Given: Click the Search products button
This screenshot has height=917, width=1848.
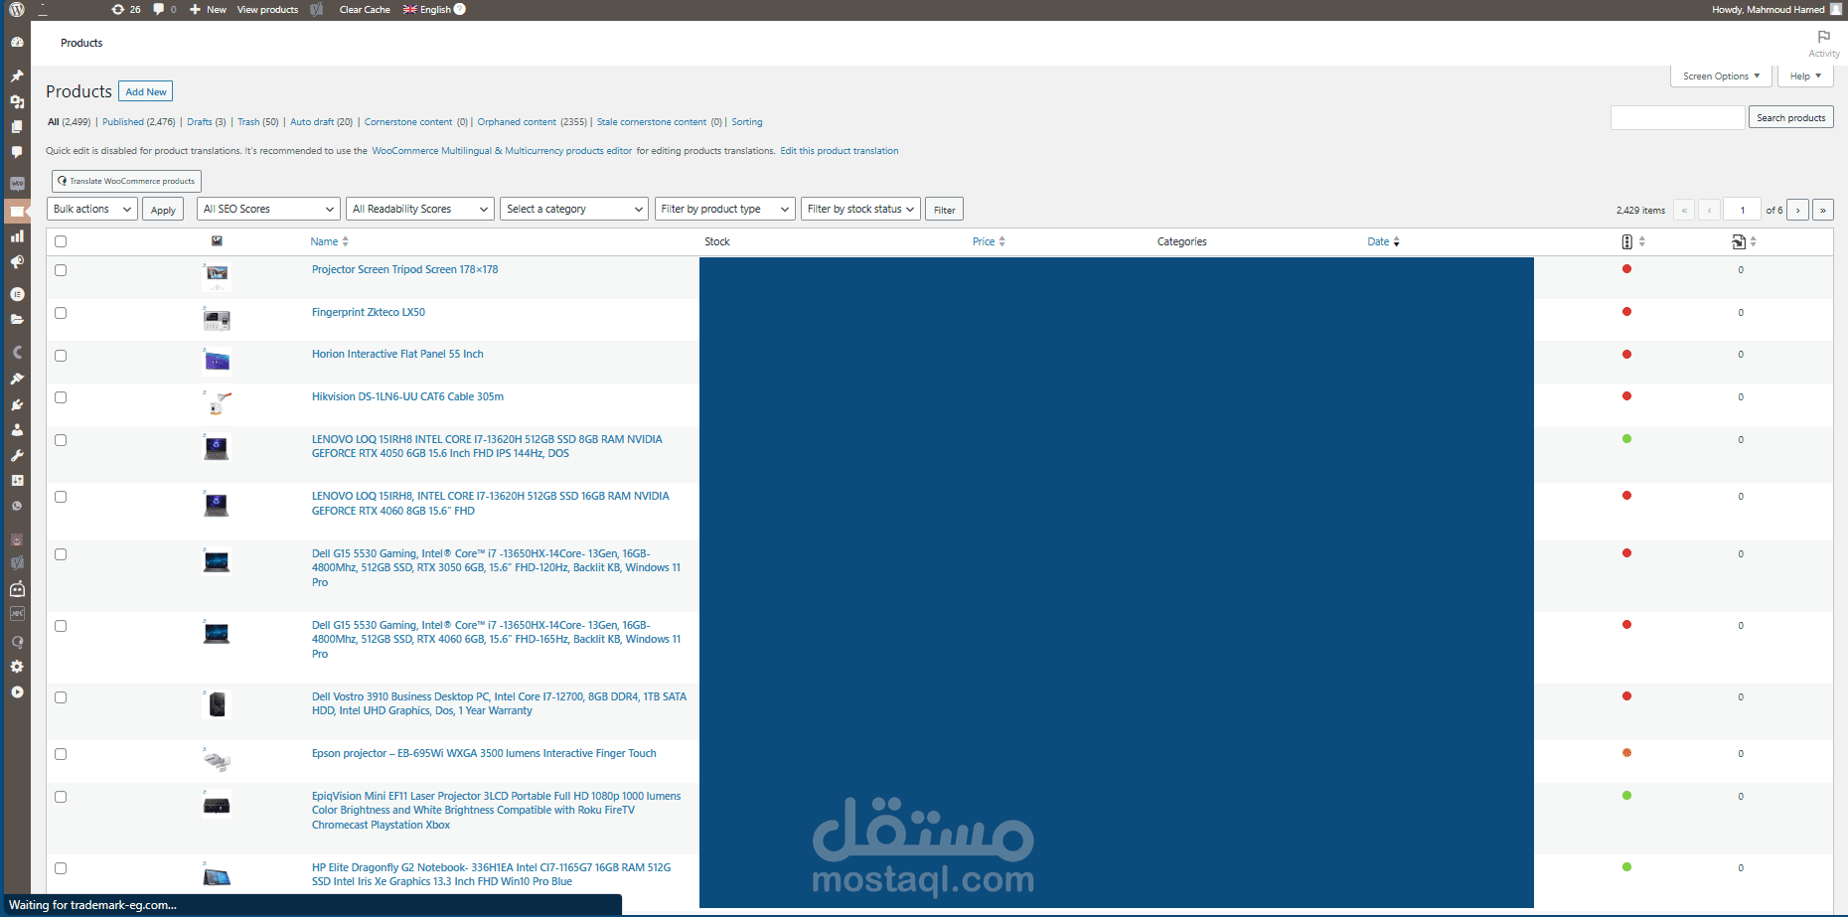Looking at the screenshot, I should 1790,117.
